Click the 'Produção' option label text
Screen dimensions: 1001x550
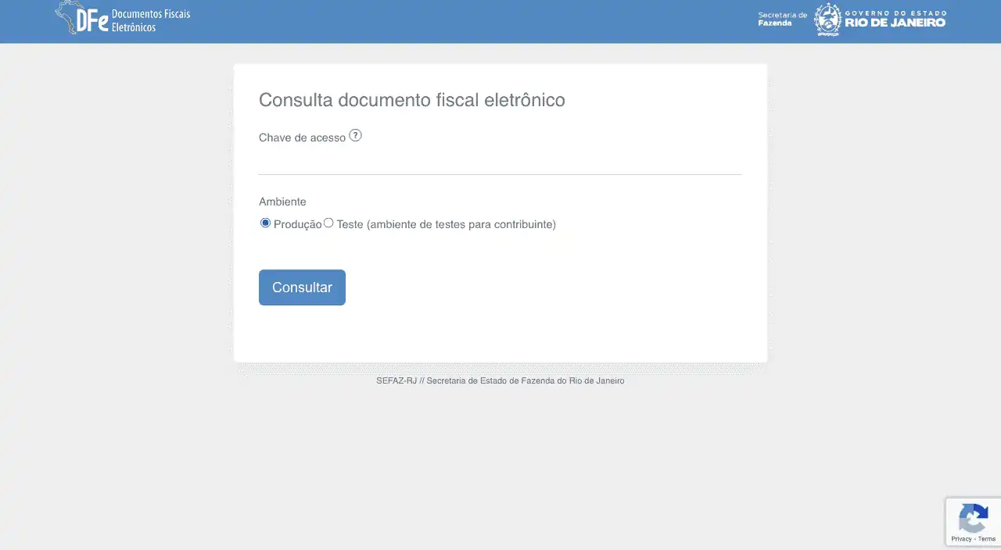[297, 224]
